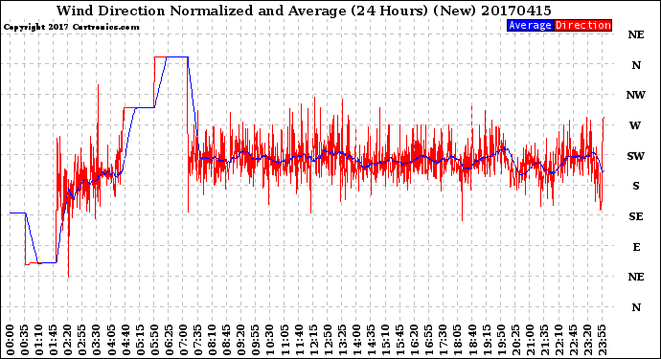Click the 02:55 time label
This screenshot has width=661, height=359.
82,340
